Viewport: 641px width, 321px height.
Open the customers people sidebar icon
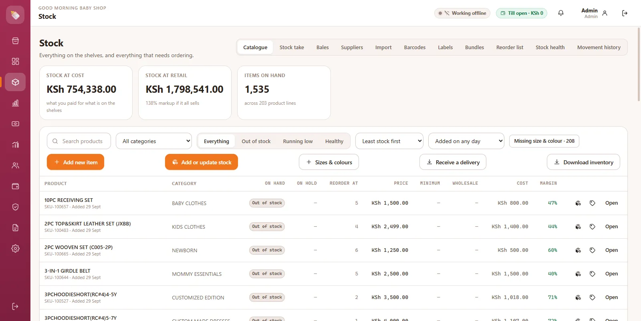pos(15,165)
